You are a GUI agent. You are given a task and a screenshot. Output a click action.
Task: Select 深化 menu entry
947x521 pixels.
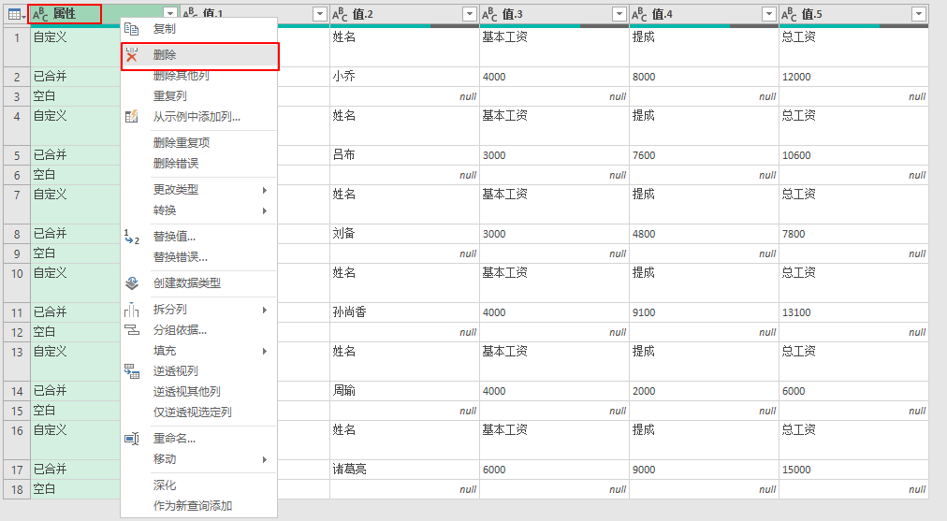pos(199,485)
